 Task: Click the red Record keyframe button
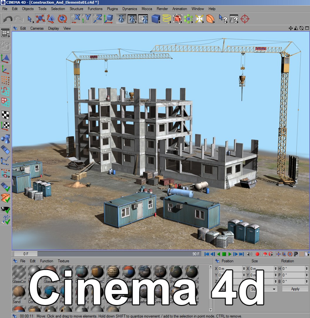[x=257, y=254]
